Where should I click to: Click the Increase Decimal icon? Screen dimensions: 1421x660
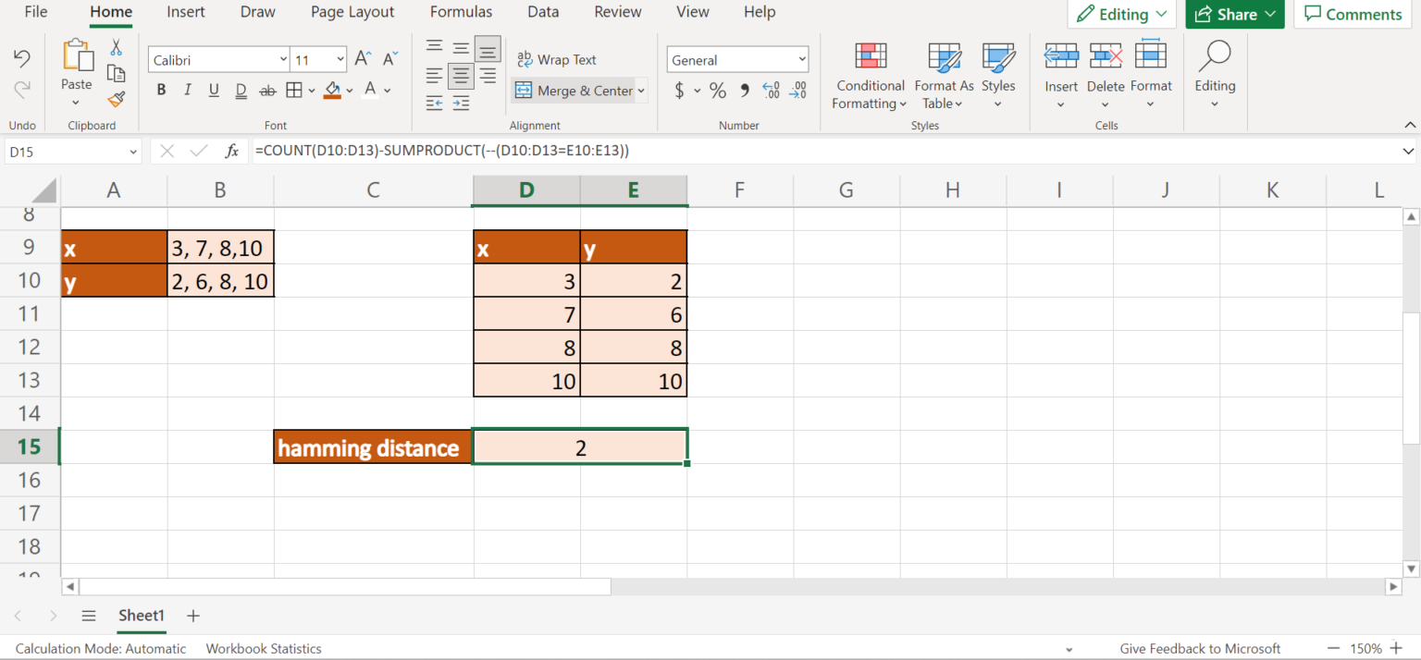pyautogui.click(x=771, y=91)
